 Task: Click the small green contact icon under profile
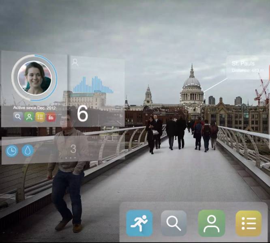coord(29,117)
